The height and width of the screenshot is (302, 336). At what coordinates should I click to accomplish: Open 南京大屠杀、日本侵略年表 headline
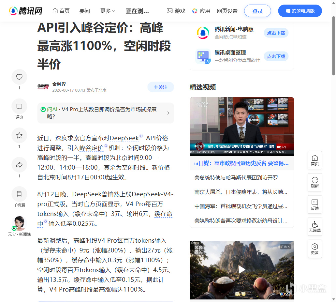coord(241,192)
